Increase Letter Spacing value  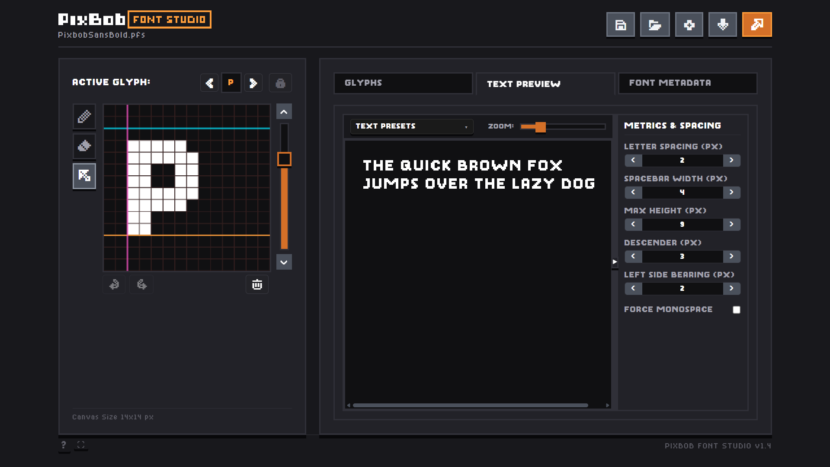pyautogui.click(x=731, y=160)
